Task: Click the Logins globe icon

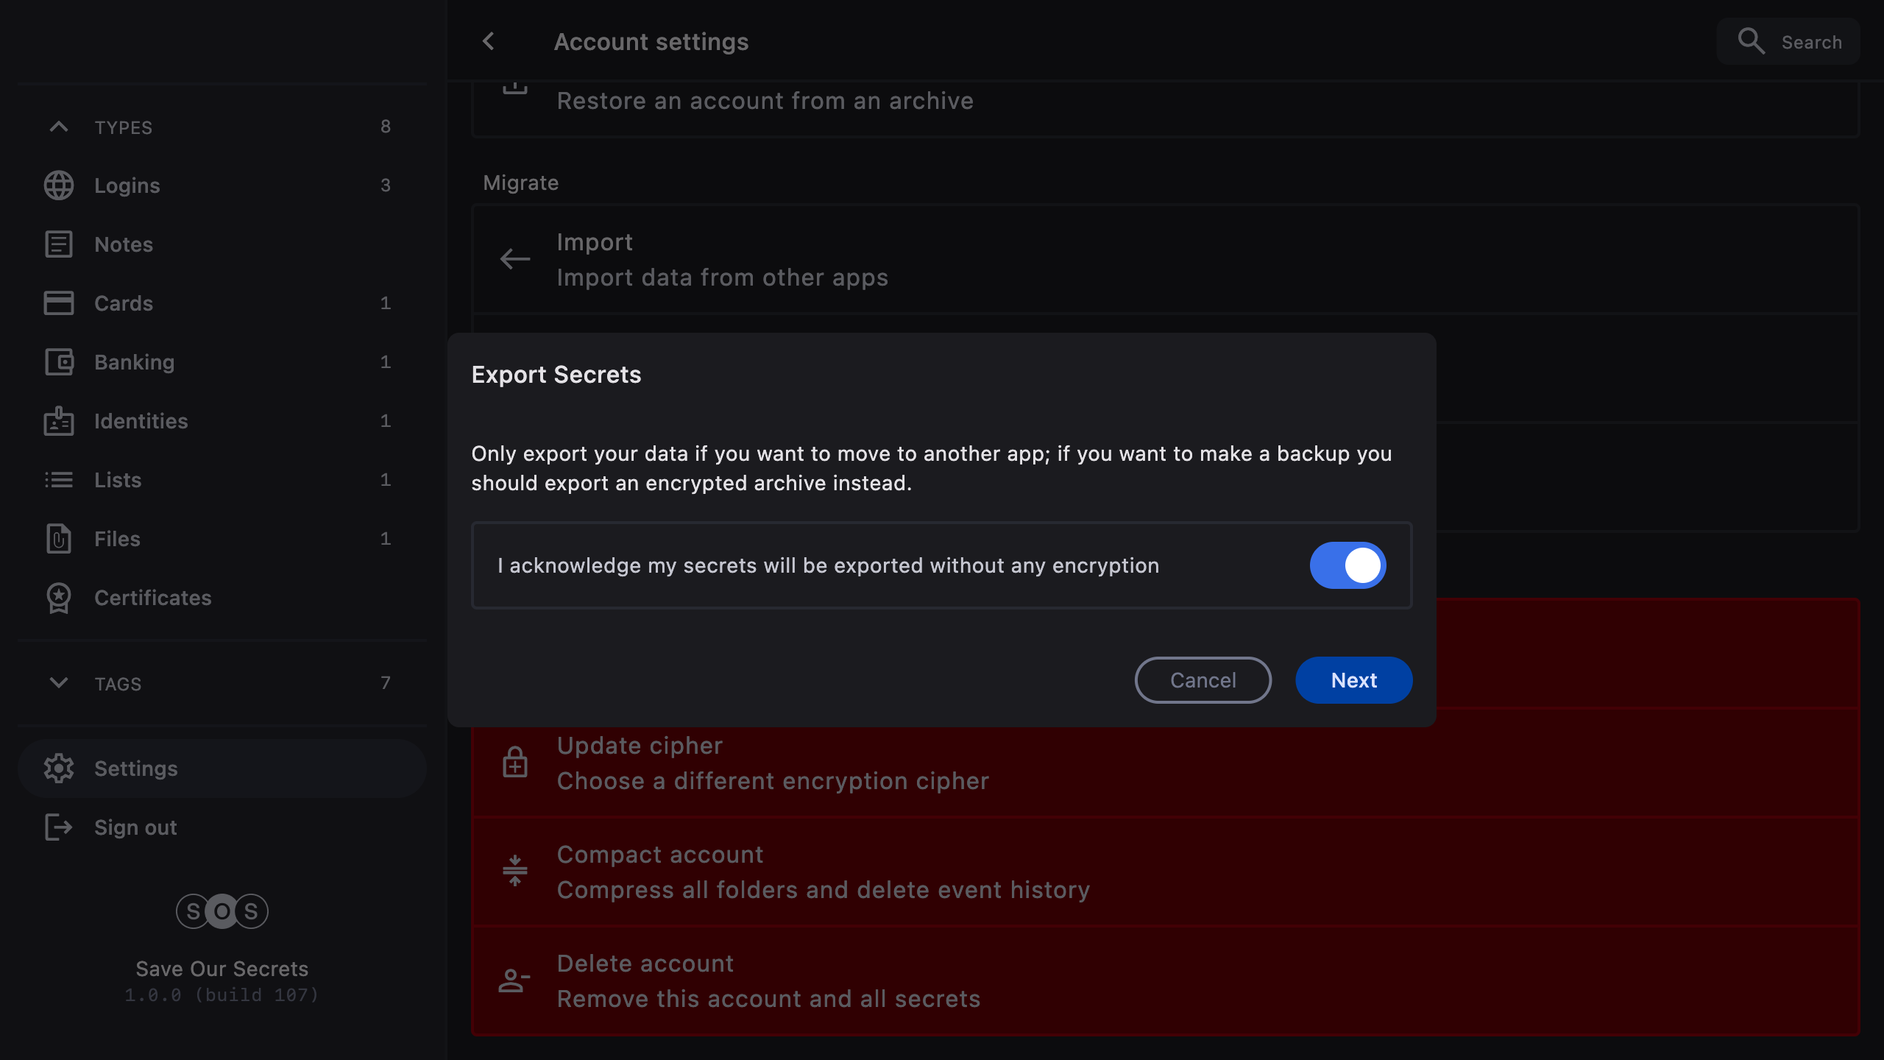Action: (x=59, y=185)
